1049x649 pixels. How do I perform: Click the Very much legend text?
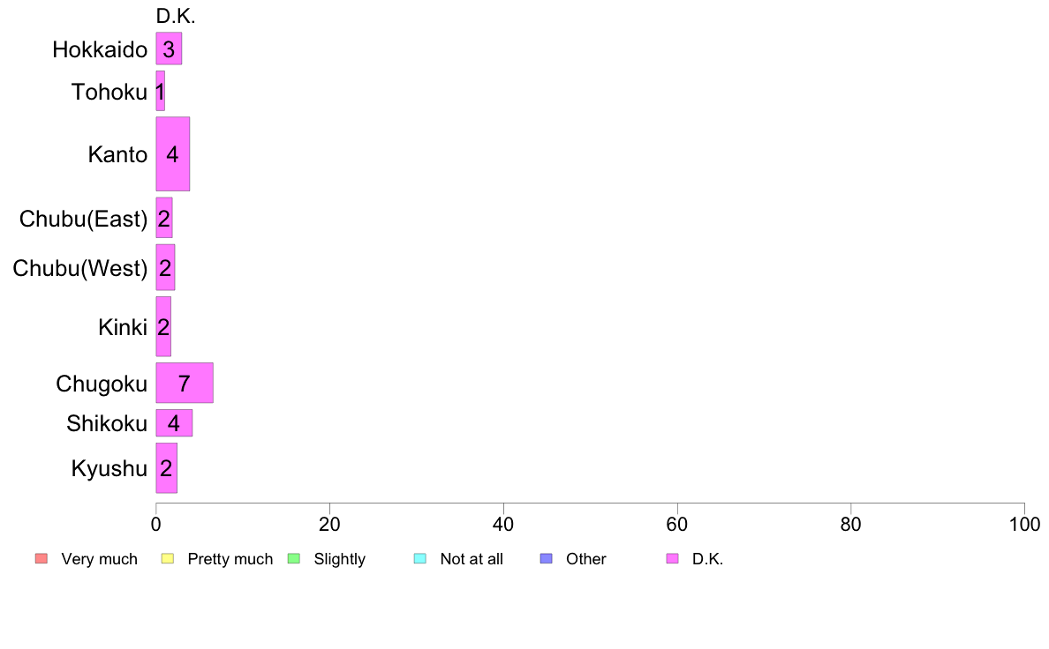[99, 559]
